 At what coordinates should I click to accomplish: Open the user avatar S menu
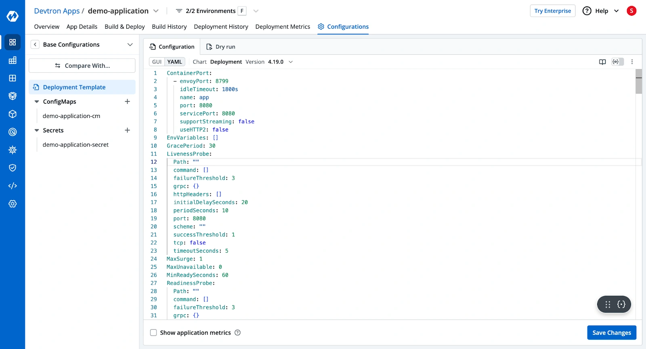631,11
